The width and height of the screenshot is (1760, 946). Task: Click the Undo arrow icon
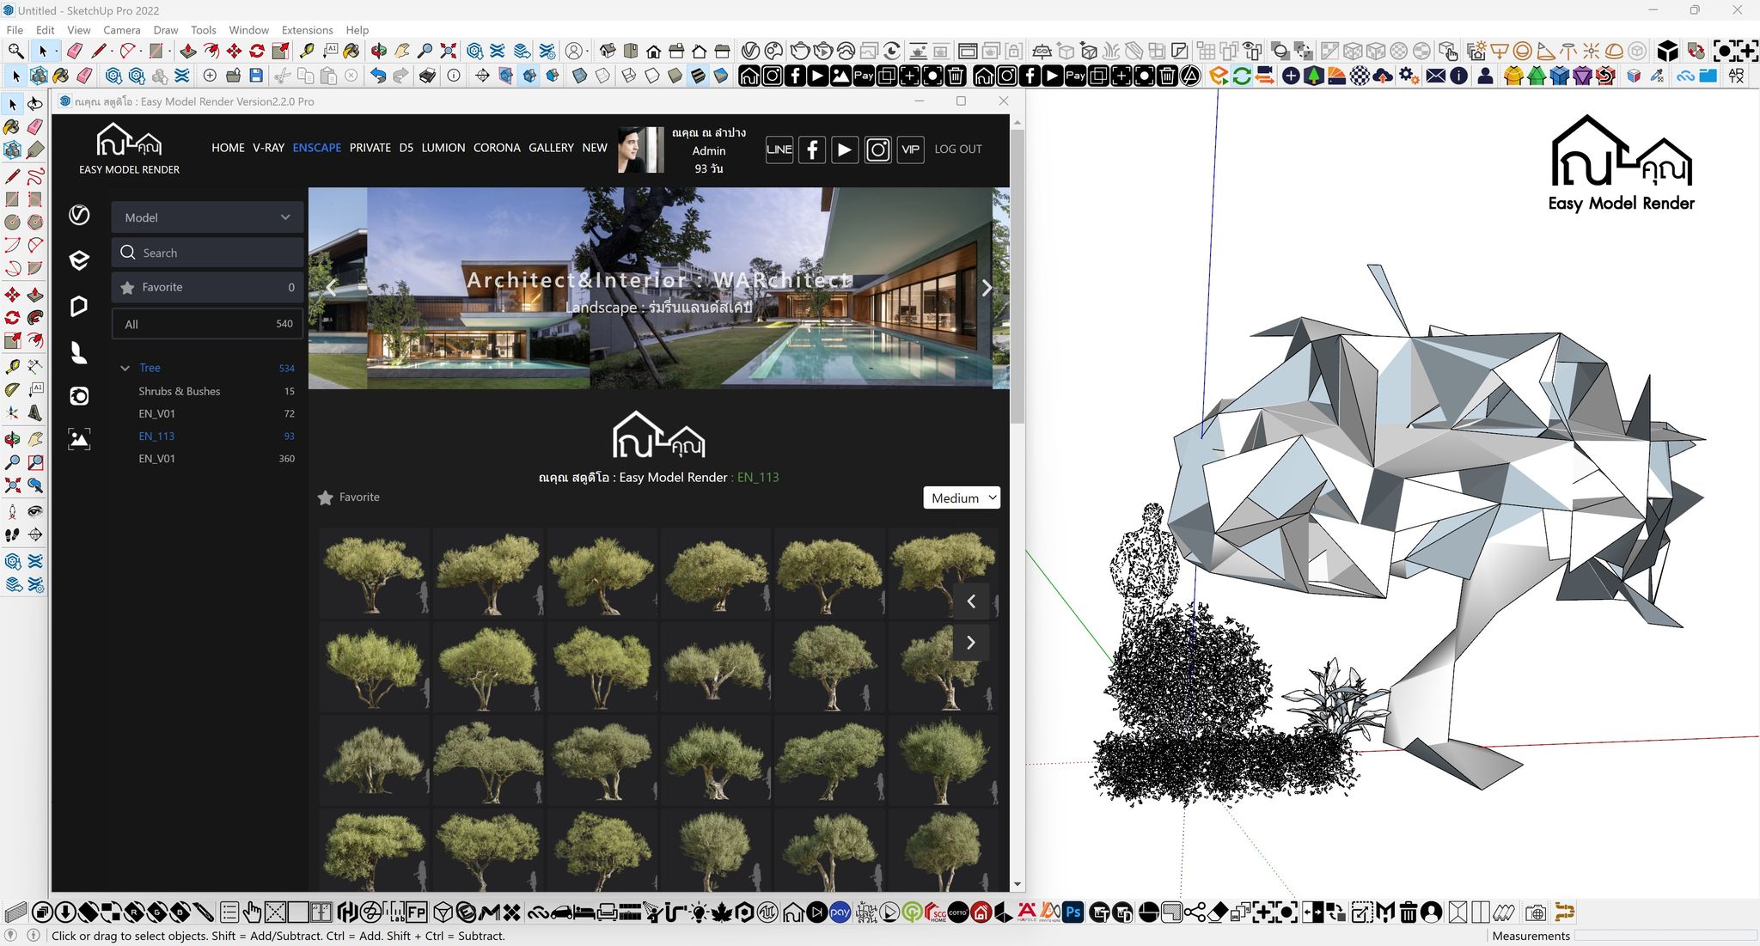[378, 76]
